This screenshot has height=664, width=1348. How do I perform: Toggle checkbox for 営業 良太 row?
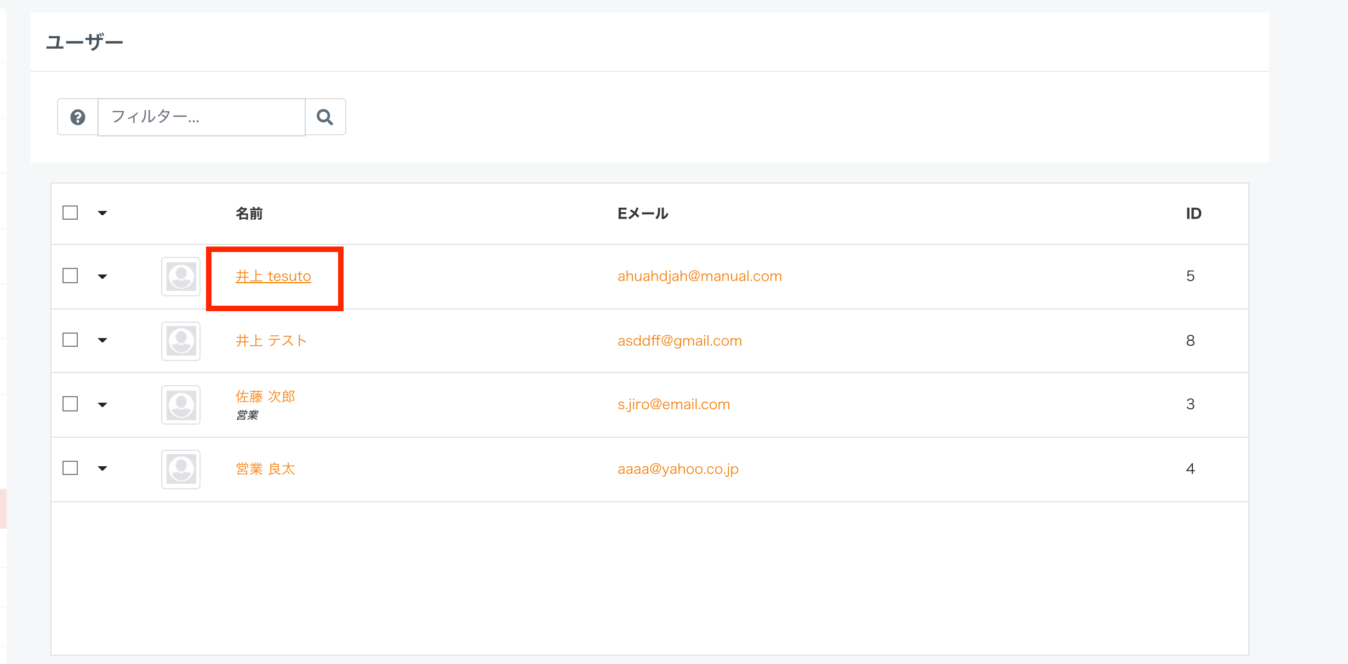70,468
